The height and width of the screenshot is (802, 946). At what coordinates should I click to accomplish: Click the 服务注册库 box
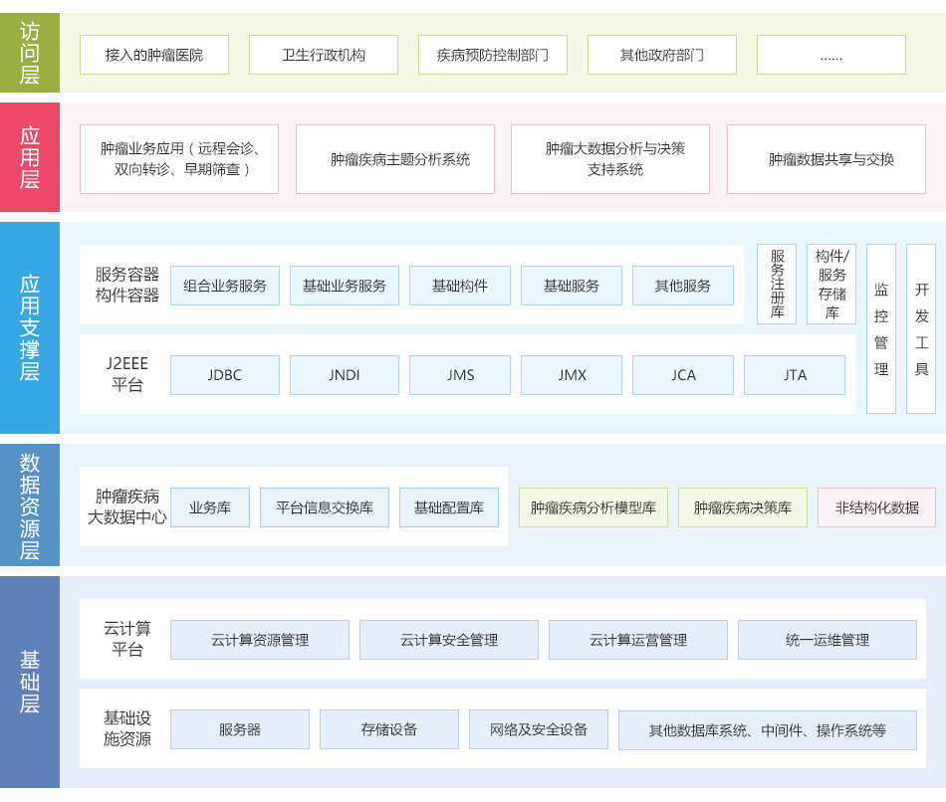tap(775, 286)
